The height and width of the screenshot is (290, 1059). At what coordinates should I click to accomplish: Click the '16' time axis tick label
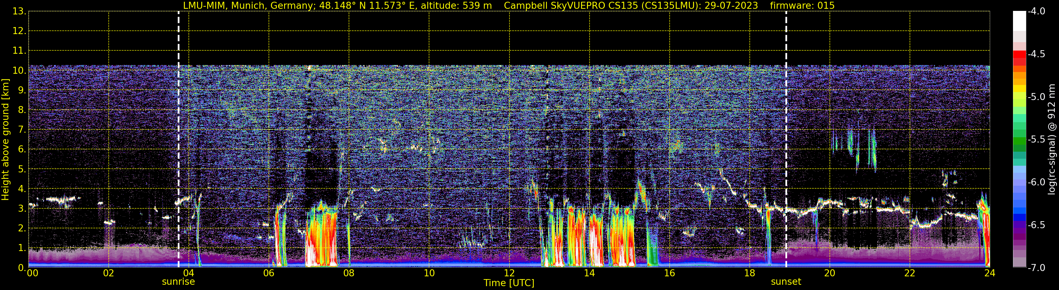(x=669, y=273)
